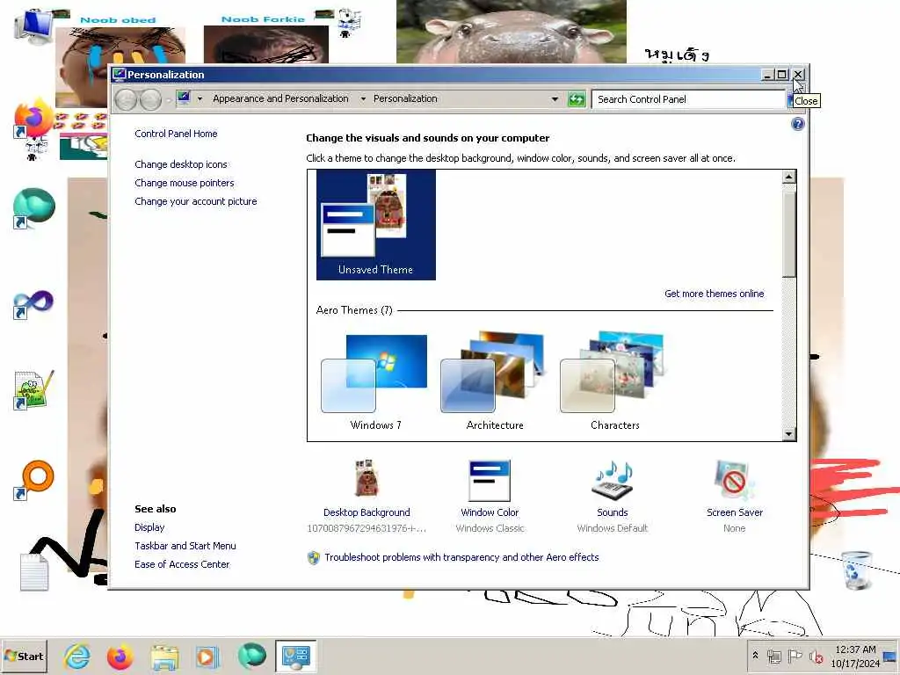Open Windows Explorer folder in taskbar
This screenshot has width=900, height=675.
164,657
